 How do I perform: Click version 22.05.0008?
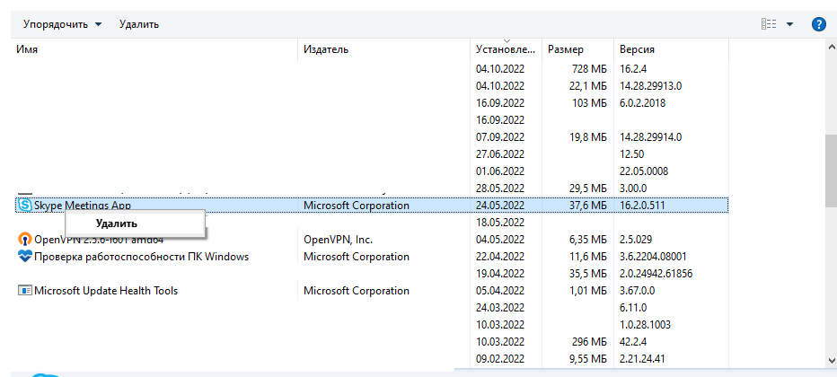pos(644,171)
